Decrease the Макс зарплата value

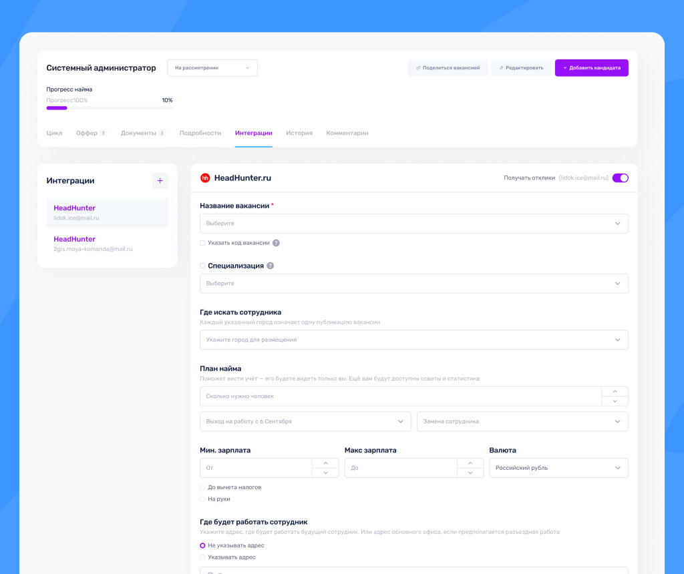click(x=470, y=473)
